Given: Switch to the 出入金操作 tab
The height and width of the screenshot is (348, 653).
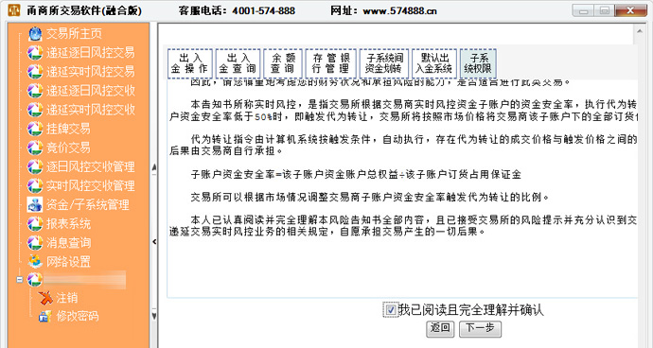Looking at the screenshot, I should tap(190, 63).
